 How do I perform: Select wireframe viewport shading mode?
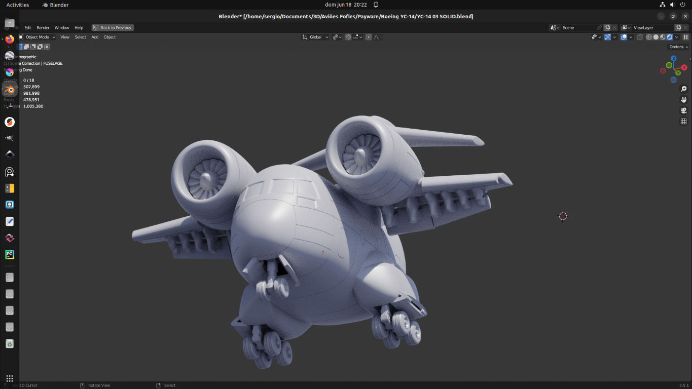pos(648,37)
